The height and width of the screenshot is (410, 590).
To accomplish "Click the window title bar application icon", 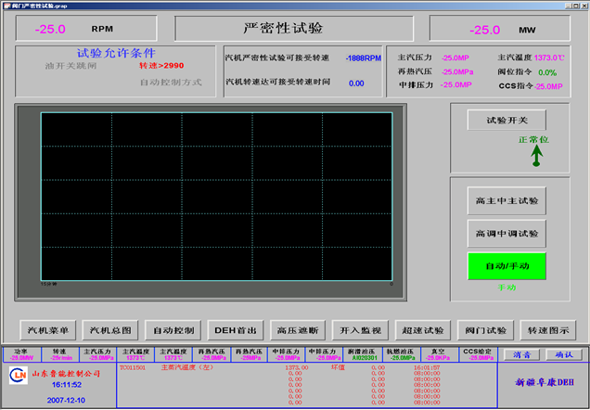I will coord(7,6).
